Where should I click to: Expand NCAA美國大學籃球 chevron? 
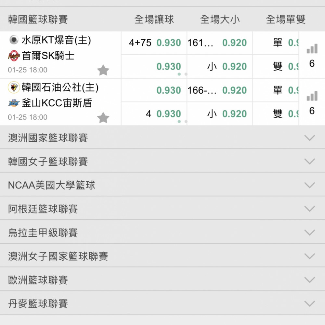pyautogui.click(x=309, y=185)
